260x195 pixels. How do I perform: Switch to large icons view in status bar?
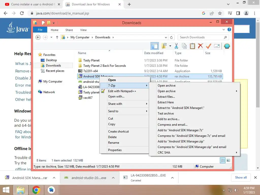[228, 160]
